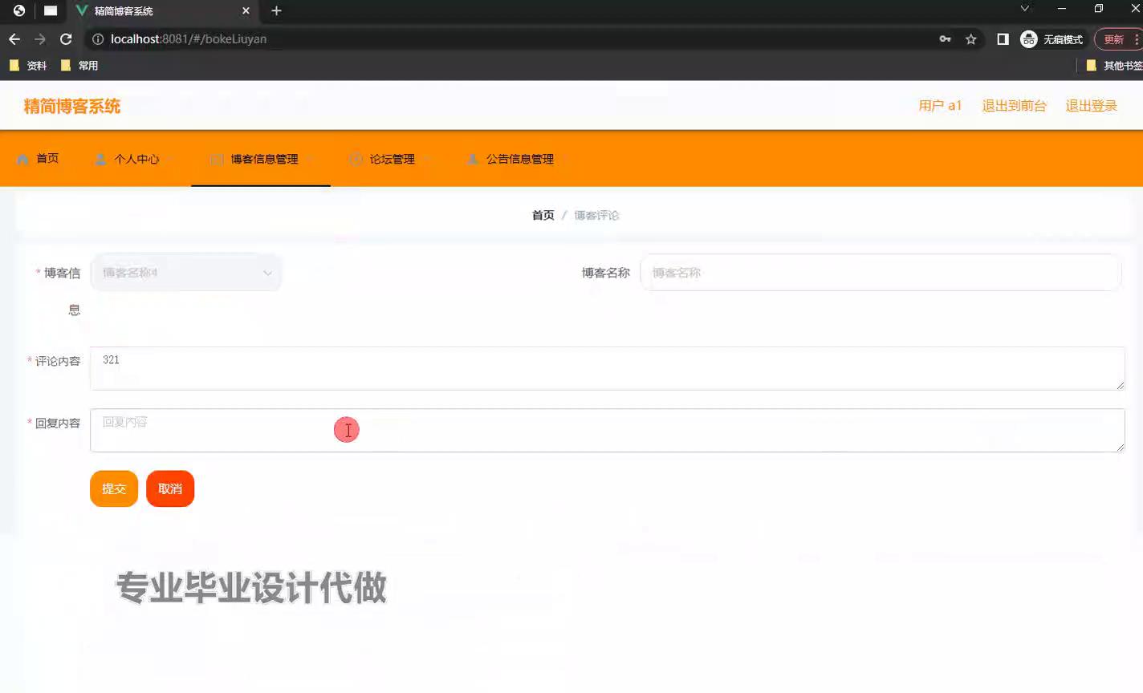1143x693 pixels.
Task: Open the password key icon
Action: (x=945, y=39)
